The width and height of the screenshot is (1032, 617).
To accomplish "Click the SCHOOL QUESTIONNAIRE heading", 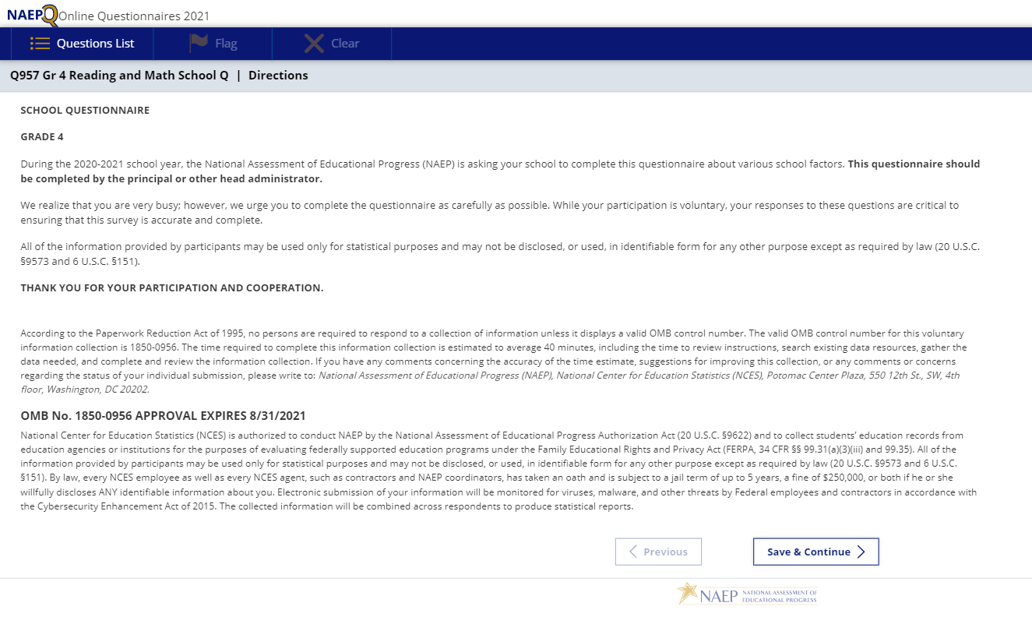I will click(85, 111).
